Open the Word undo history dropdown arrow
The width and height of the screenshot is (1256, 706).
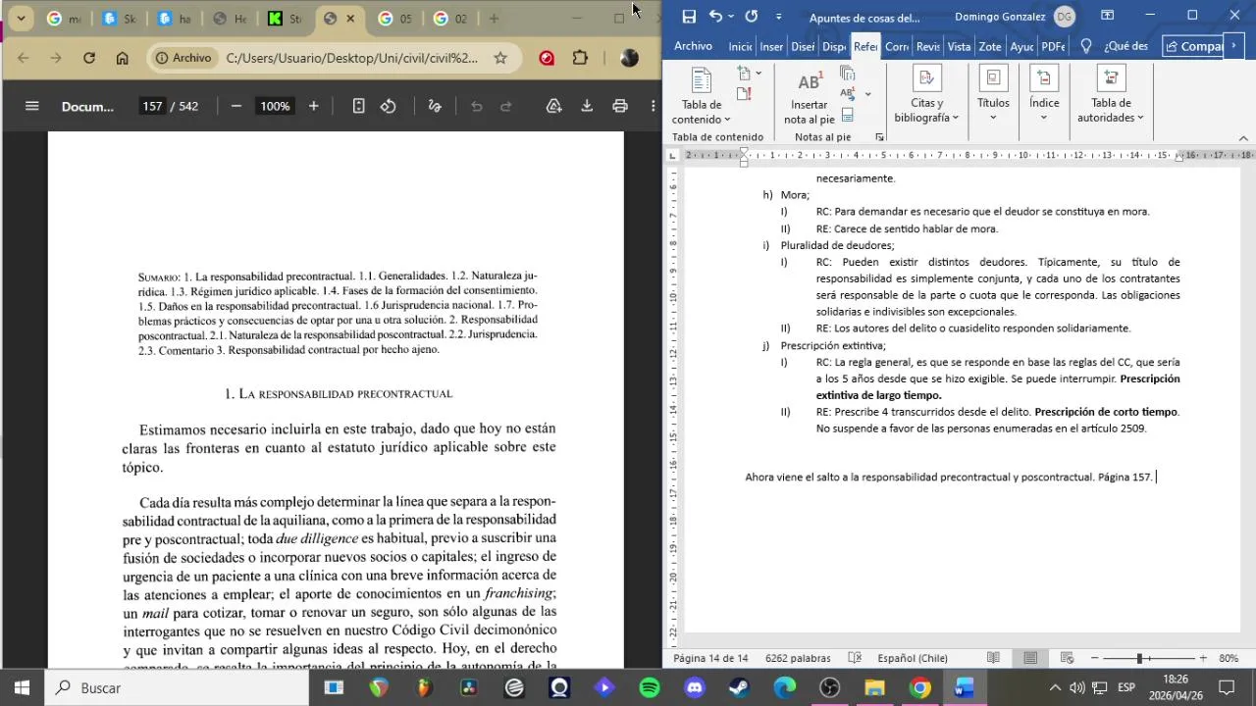click(x=732, y=17)
